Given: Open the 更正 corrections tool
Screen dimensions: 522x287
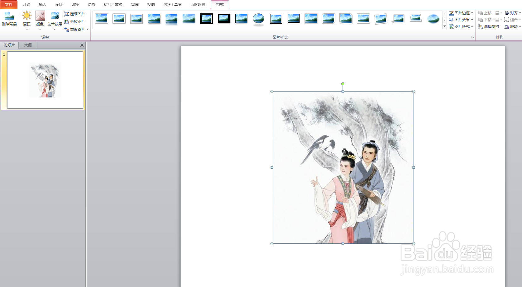Looking at the screenshot, I should tap(27, 20).
